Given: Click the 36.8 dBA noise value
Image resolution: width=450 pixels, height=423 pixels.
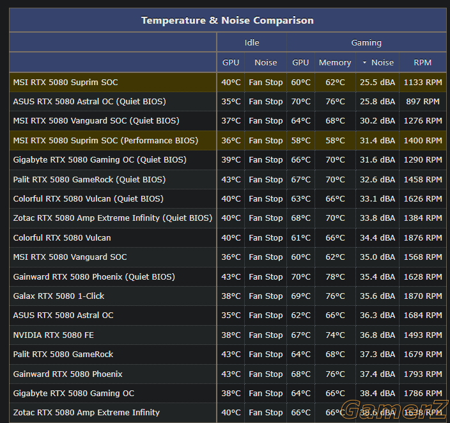Looking at the screenshot, I should [x=377, y=335].
